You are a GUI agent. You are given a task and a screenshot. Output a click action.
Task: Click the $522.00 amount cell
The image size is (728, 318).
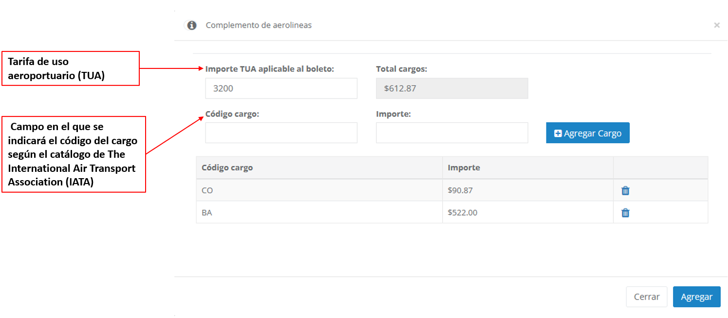coord(462,213)
